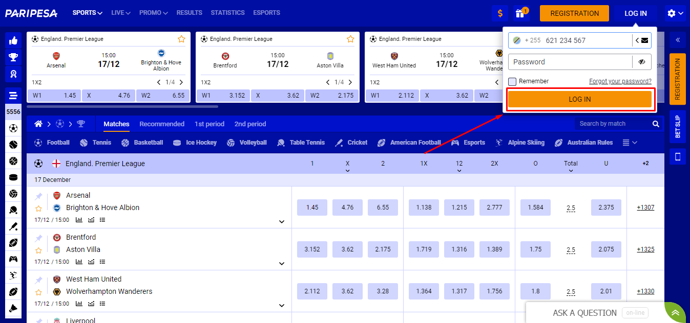Open the vertical BET SLIP tab
The height and width of the screenshot is (323, 690).
[x=677, y=127]
